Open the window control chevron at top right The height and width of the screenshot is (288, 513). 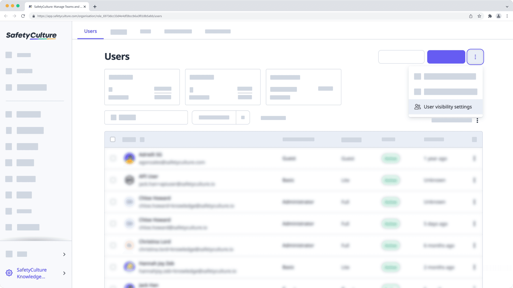[x=507, y=6]
